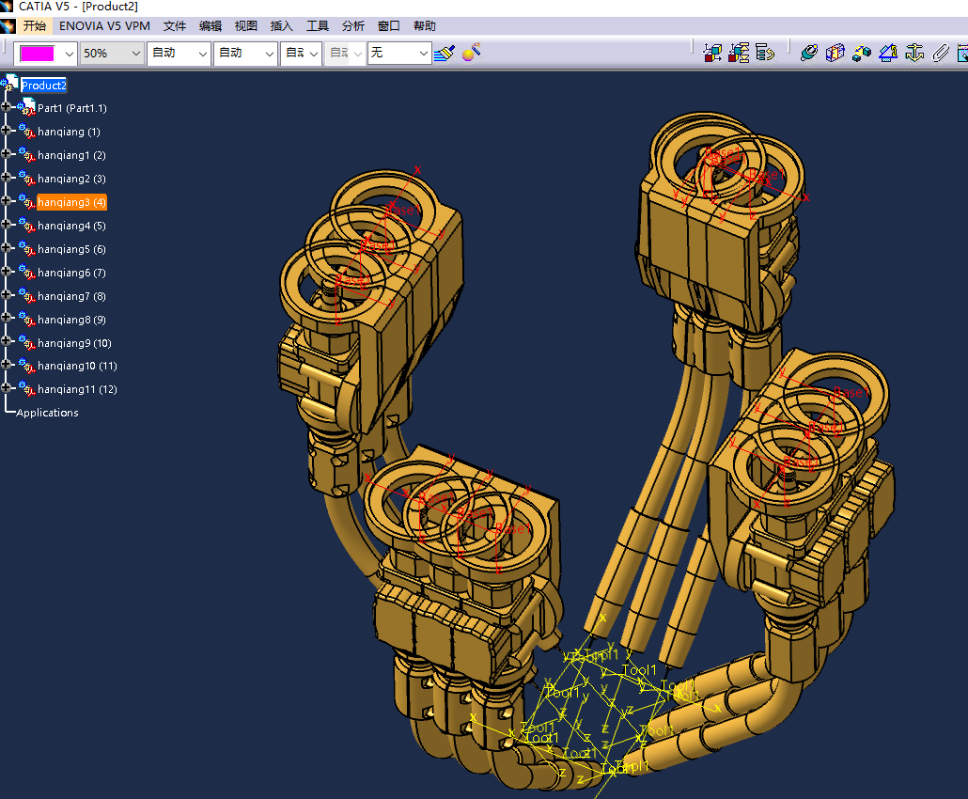
Task: Select the hanqiang9 (10) tree item
Action: pyautogui.click(x=74, y=343)
